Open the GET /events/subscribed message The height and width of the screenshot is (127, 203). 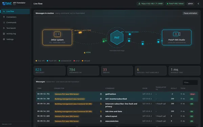(117, 99)
